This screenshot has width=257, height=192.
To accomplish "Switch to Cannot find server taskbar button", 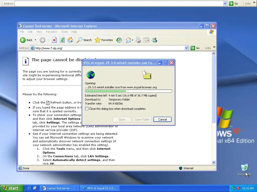I will pyautogui.click(x=60, y=188).
